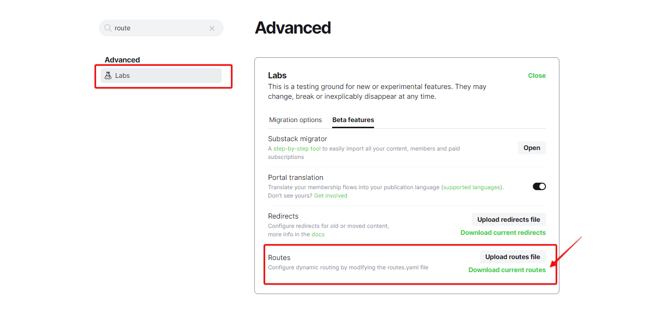Open the redirects docs link
647x329 pixels.
[x=318, y=234]
